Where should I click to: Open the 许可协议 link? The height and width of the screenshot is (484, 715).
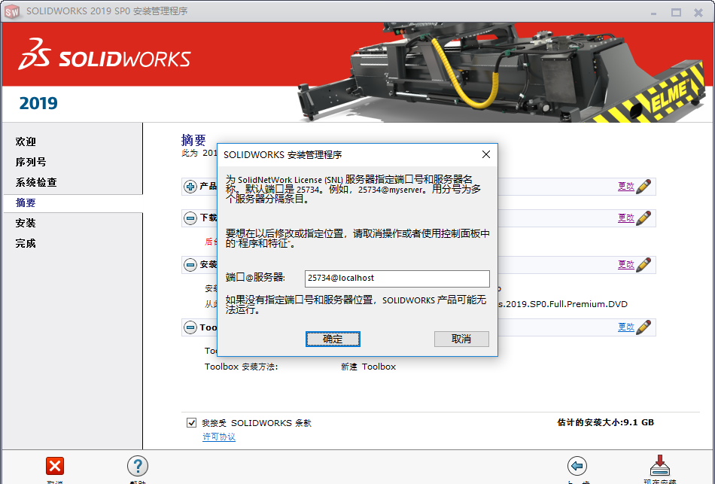pyautogui.click(x=219, y=437)
